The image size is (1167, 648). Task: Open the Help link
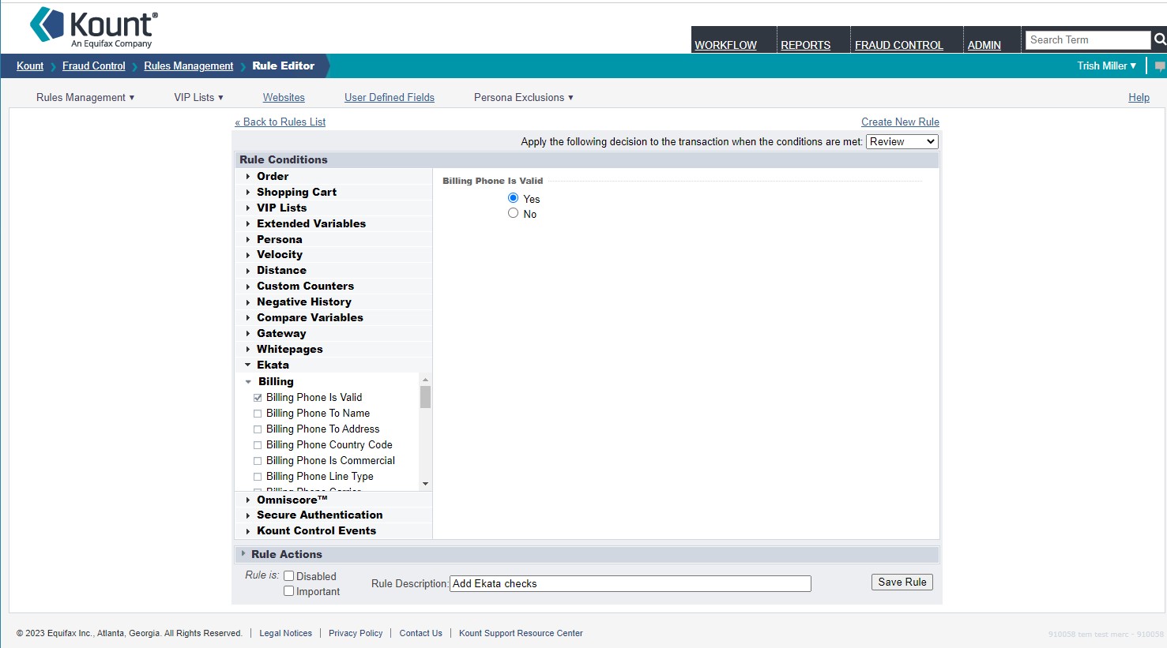(x=1139, y=97)
